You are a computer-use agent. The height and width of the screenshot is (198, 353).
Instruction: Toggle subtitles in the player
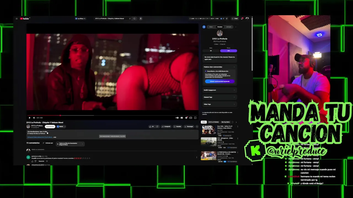tap(182, 118)
